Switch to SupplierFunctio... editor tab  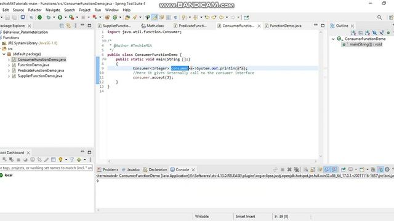pos(115,26)
